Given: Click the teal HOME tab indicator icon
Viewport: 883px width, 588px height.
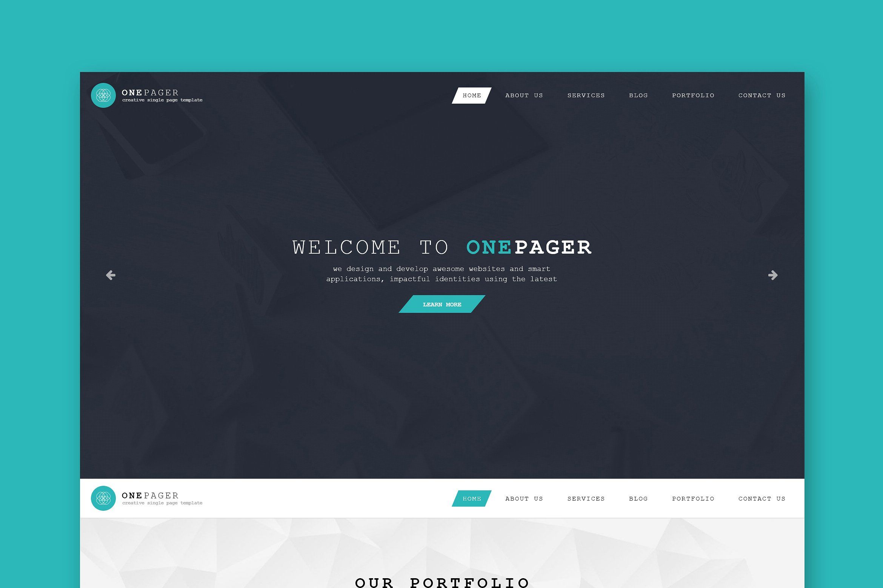Looking at the screenshot, I should click(x=471, y=498).
